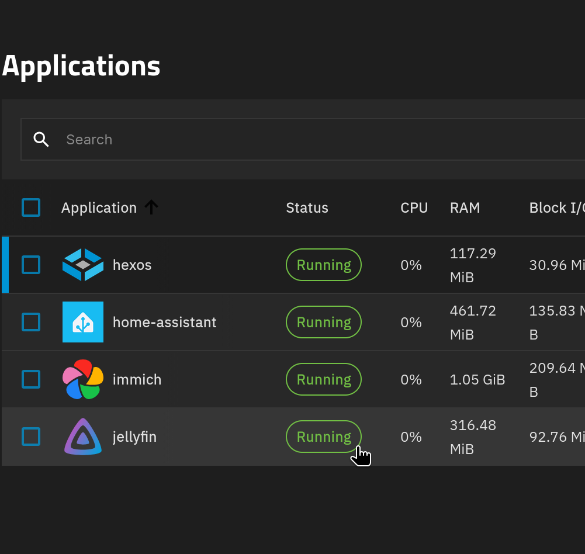Click the hexos app icon
This screenshot has height=554, width=585.
tap(83, 265)
